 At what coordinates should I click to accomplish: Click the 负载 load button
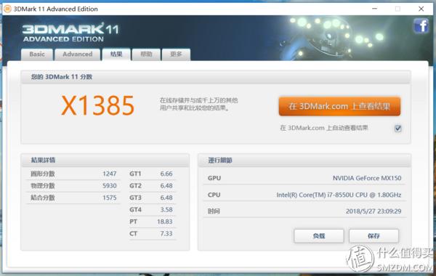click(319, 236)
